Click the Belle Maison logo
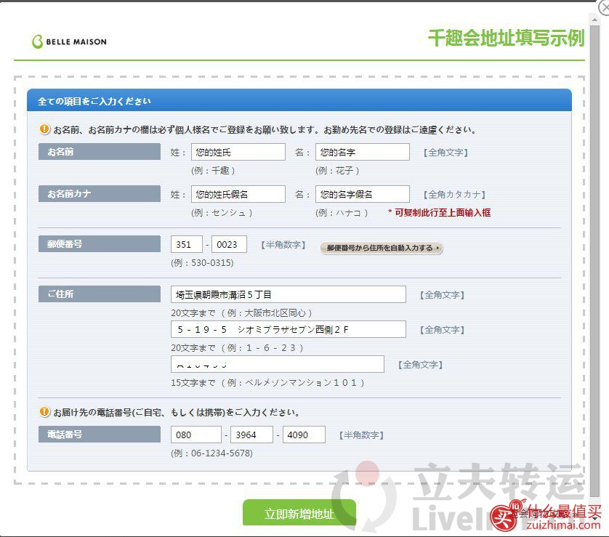Screen dimensions: 609x537 (70, 41)
